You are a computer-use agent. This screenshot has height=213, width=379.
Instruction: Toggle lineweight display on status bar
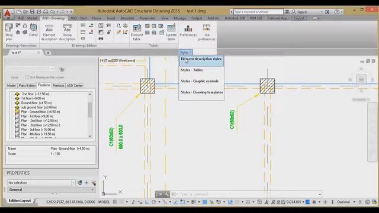coord(194,202)
